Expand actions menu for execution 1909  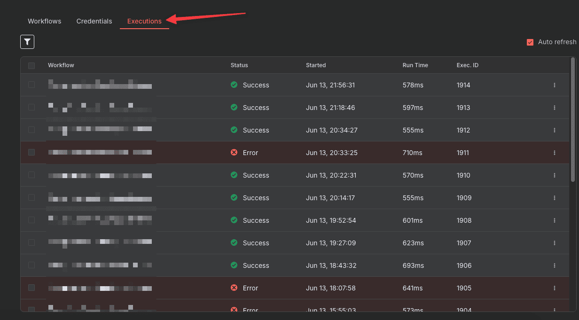click(x=555, y=198)
